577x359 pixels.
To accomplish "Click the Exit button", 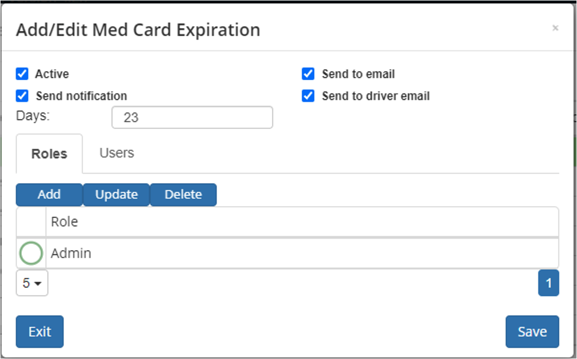I will coord(40,331).
